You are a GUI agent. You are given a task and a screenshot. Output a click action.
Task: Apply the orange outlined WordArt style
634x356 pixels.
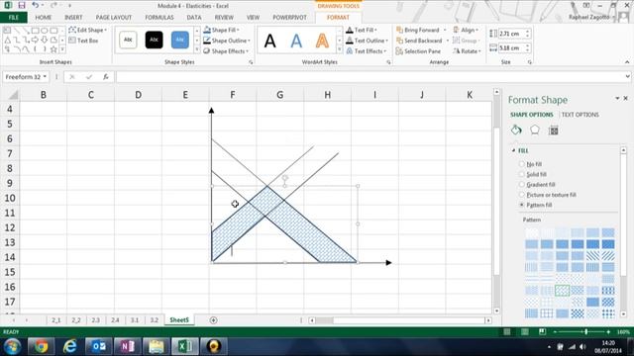click(322, 41)
